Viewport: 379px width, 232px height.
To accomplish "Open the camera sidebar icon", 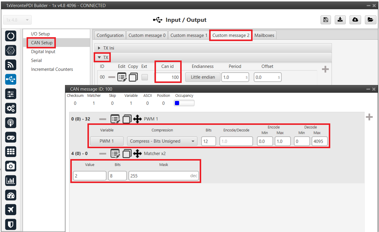I will click(x=11, y=166).
